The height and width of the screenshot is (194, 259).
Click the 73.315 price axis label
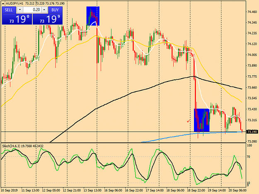pos(252,120)
